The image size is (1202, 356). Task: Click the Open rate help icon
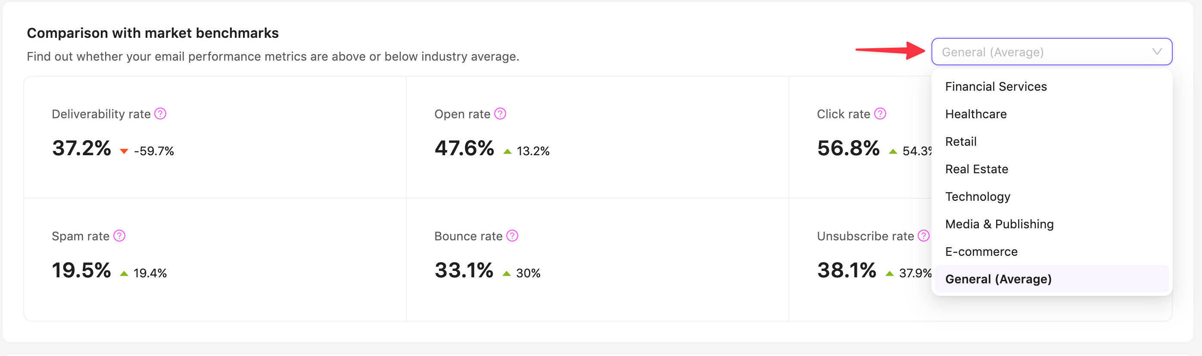pyautogui.click(x=500, y=114)
